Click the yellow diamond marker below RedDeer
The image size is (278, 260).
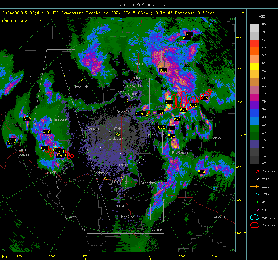point(127,100)
